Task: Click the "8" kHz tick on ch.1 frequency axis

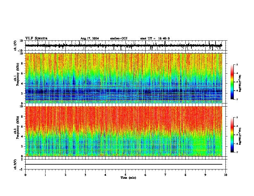Action: pos(22,63)
